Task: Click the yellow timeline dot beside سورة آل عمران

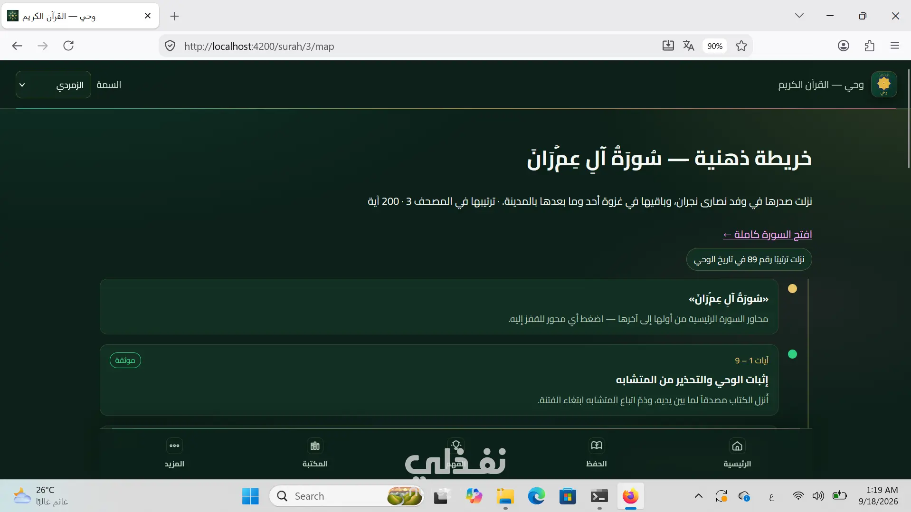Action: 792,288
